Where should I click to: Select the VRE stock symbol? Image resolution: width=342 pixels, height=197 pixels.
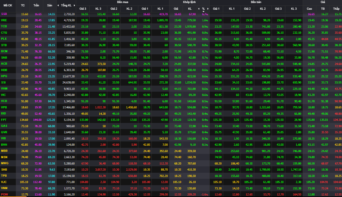[x=4, y=20]
